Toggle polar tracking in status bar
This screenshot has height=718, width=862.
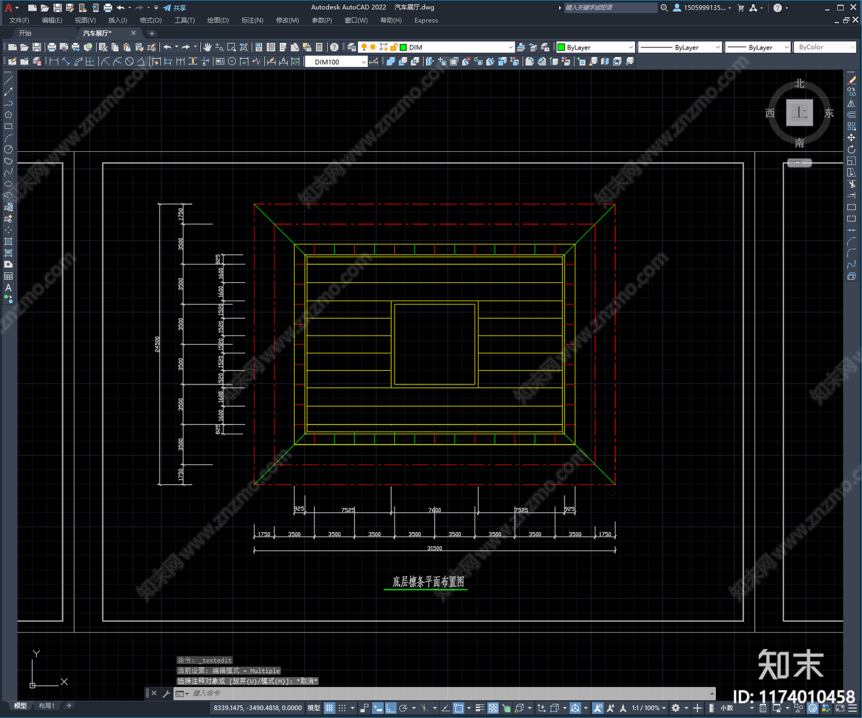click(x=404, y=708)
